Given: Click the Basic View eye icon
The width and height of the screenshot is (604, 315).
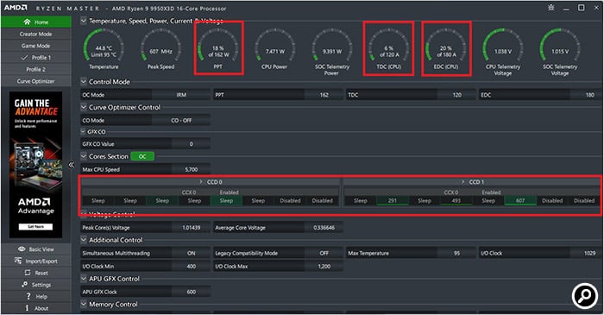Looking at the screenshot, I should [22, 249].
